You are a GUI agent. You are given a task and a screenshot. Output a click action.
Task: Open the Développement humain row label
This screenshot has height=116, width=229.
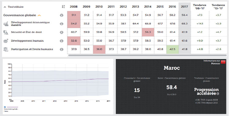27,41
